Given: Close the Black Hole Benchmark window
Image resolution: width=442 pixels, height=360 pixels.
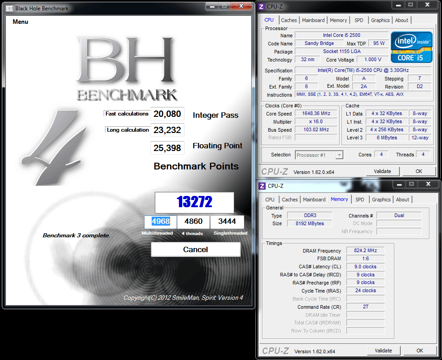Looking at the screenshot, I should click(x=241, y=6).
